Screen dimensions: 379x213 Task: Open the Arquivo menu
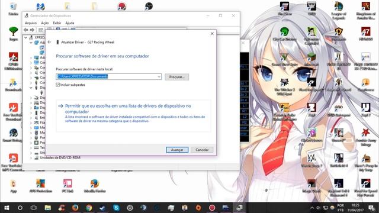[31, 23]
